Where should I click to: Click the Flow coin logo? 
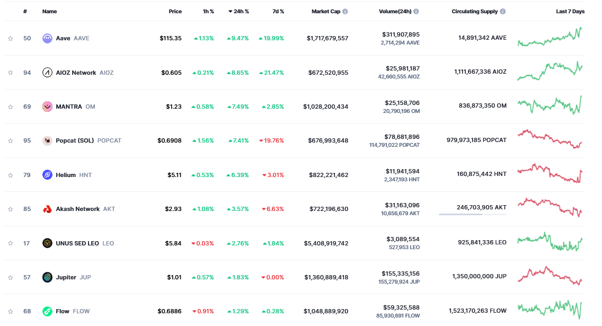tap(47, 311)
